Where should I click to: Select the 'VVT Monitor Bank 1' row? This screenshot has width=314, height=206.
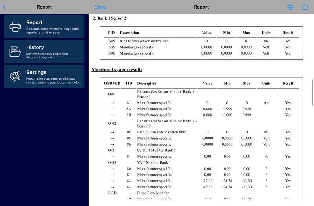point(154,162)
